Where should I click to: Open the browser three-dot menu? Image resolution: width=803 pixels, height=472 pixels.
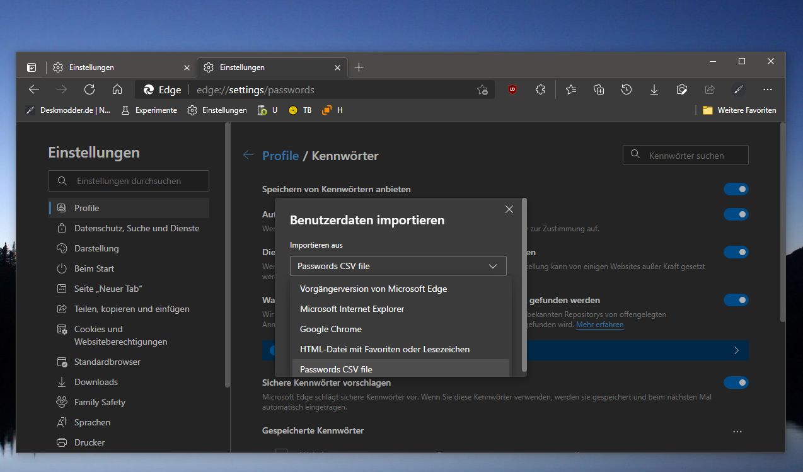coord(767,89)
